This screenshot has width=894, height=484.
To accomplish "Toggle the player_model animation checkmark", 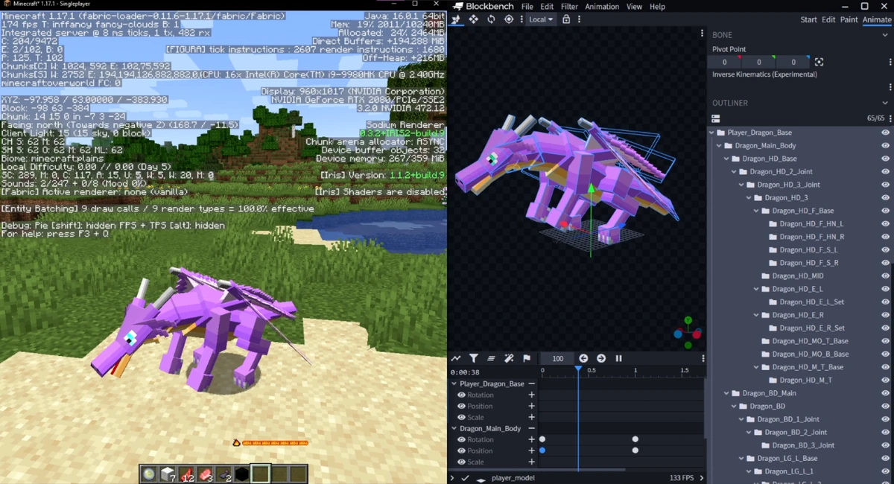I will tap(463, 477).
